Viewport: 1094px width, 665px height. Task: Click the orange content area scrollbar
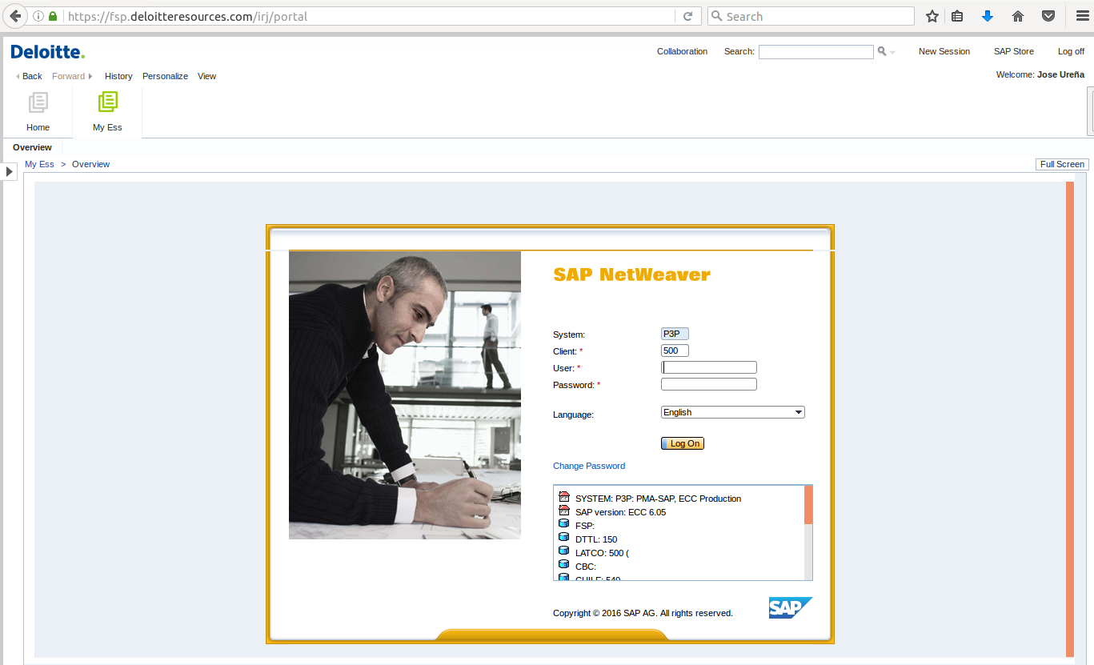click(1070, 419)
